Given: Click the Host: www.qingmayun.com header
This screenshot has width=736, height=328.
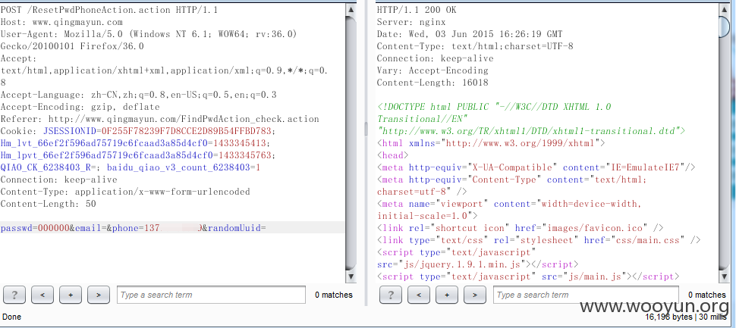Looking at the screenshot, I should pos(61,21).
